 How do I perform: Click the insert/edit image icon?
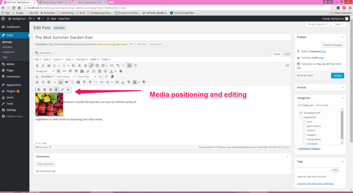tap(61, 82)
